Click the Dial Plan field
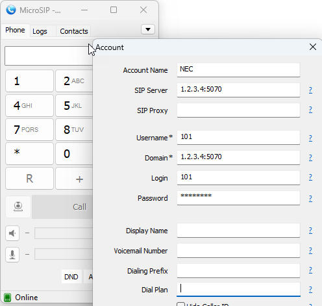The image size is (322, 306). 238,289
